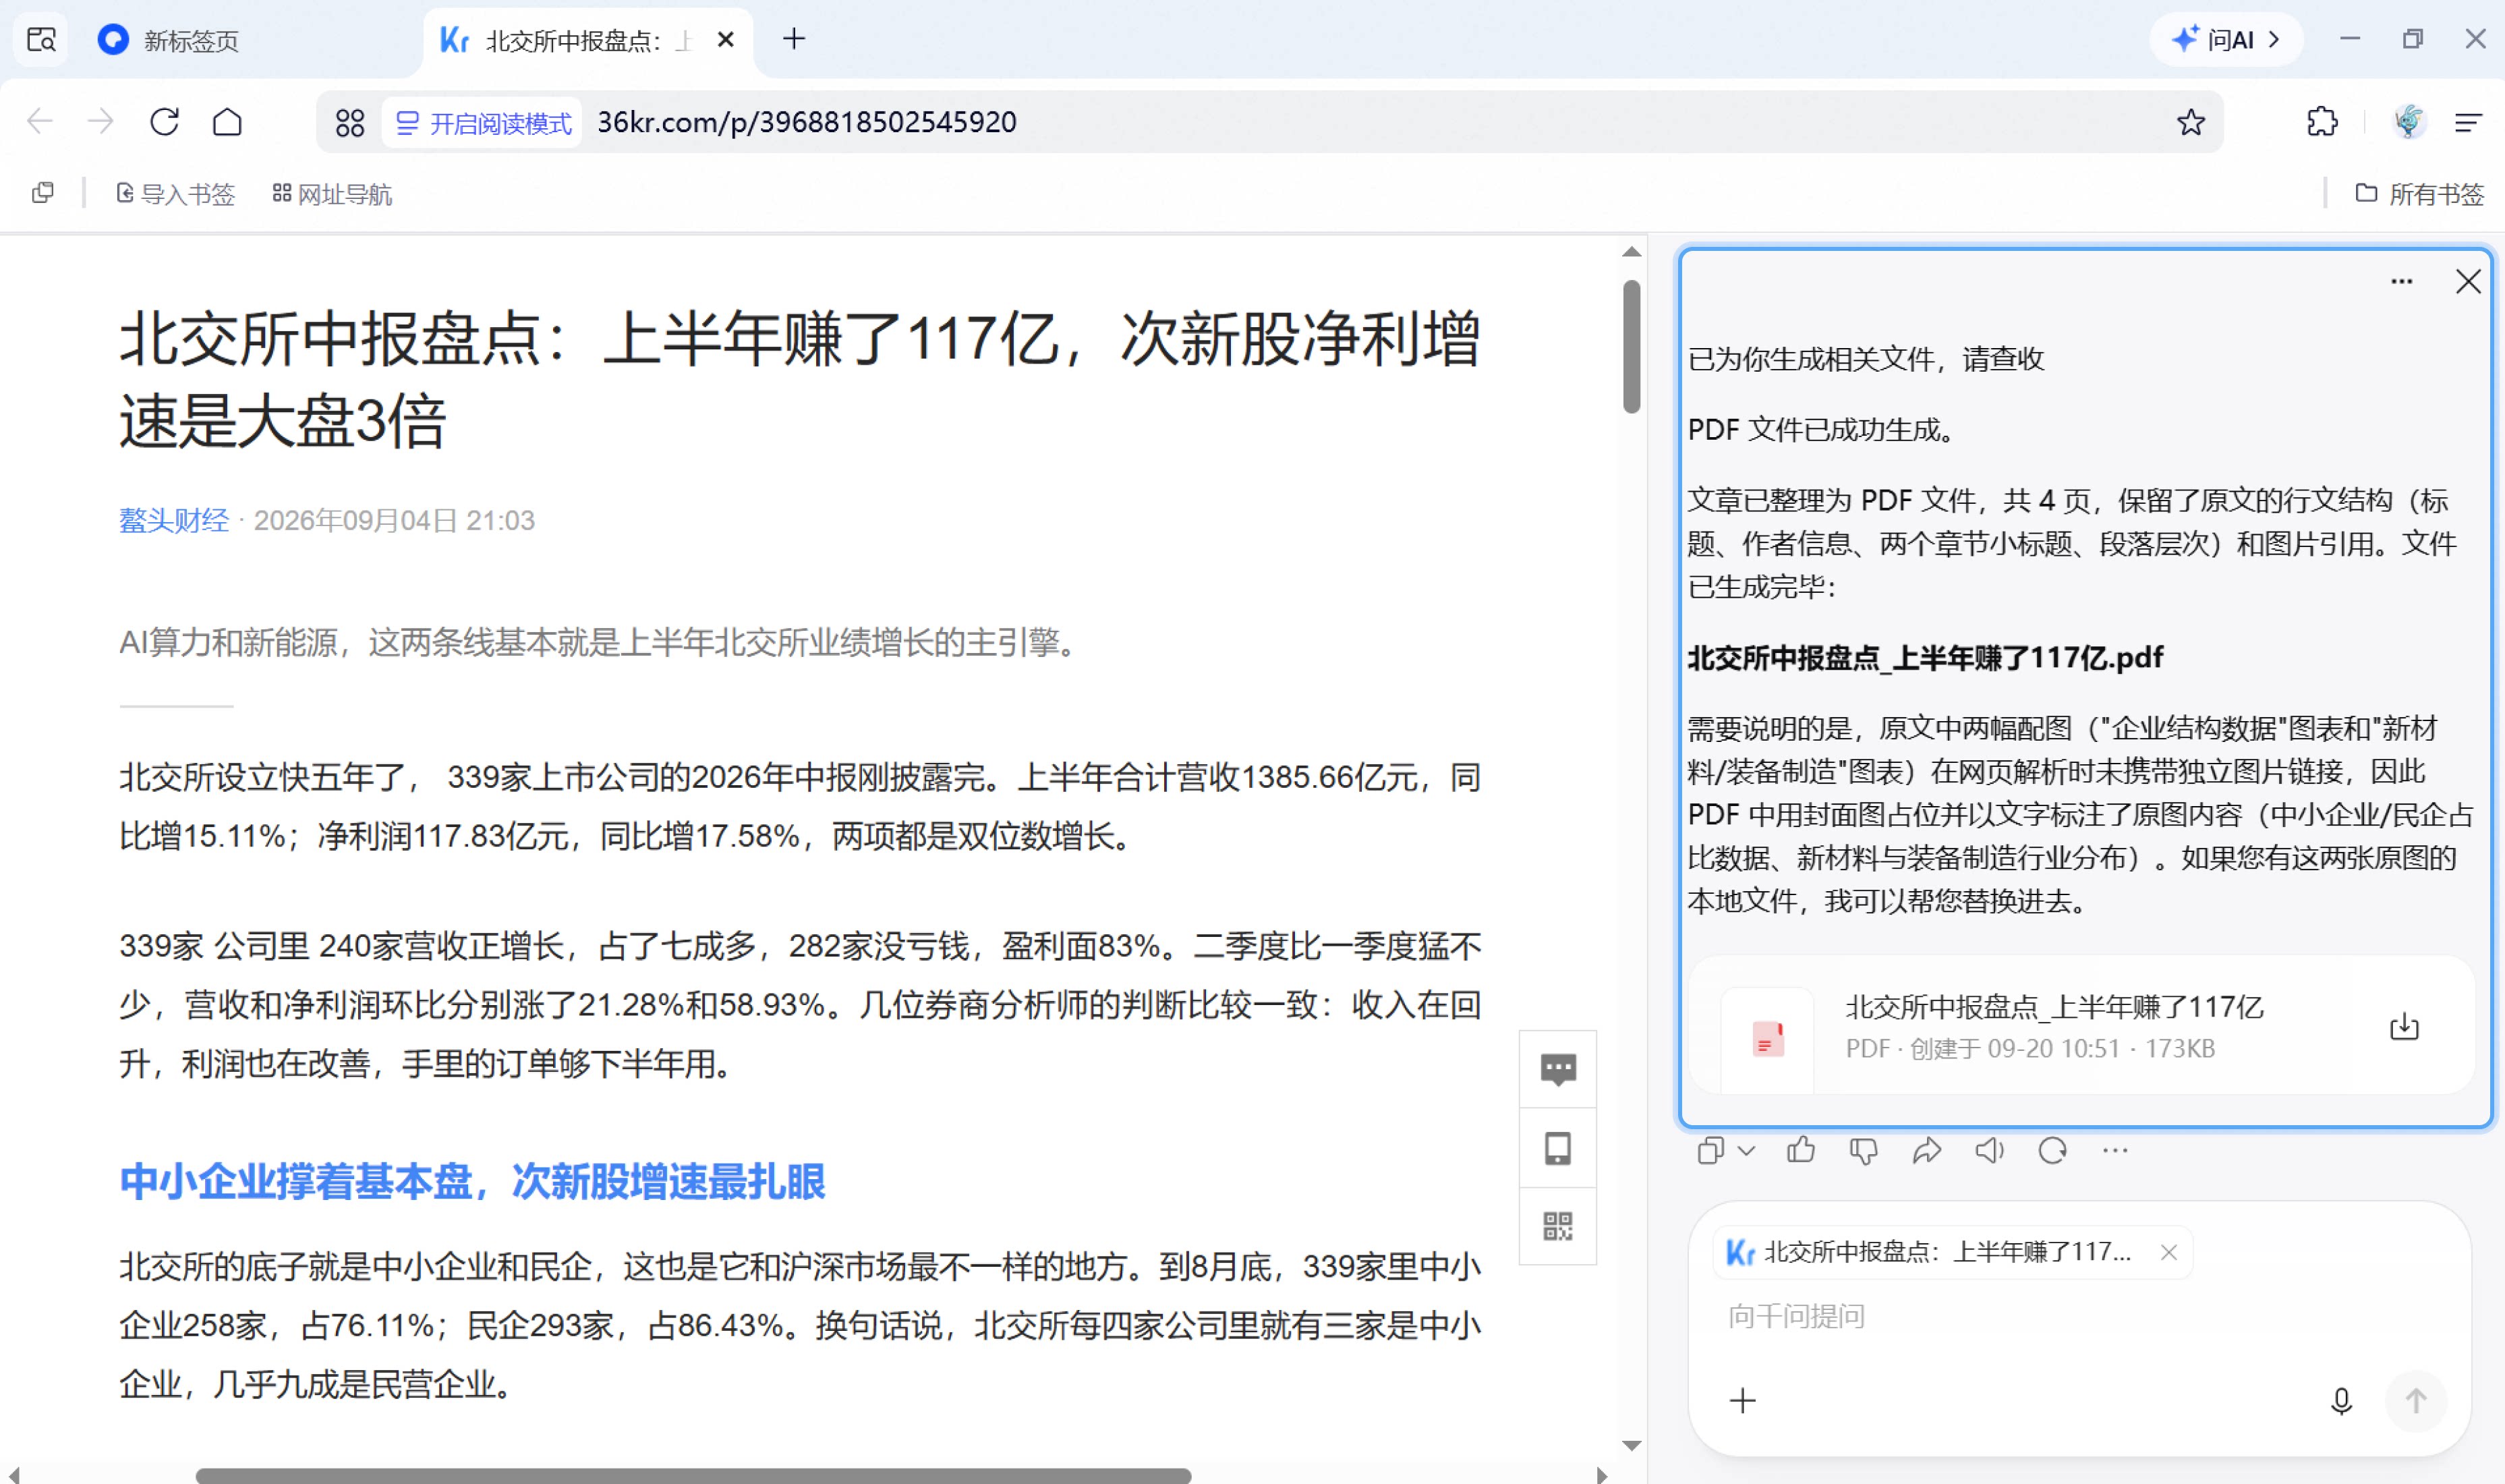Viewport: 2505px width, 1484px height.
Task: Click the article comment bubble icon
Action: pos(1557,1069)
